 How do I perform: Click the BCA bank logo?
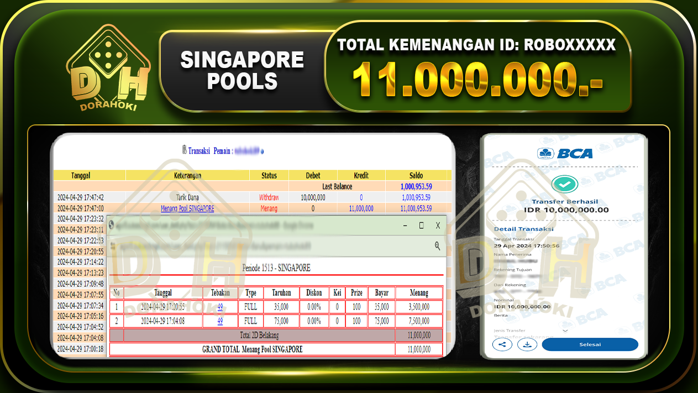(564, 154)
